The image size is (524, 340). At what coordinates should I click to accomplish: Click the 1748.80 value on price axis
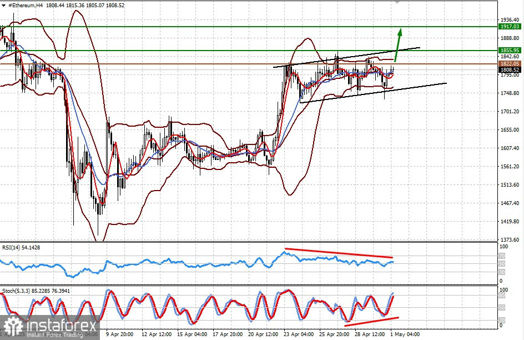pyautogui.click(x=510, y=93)
